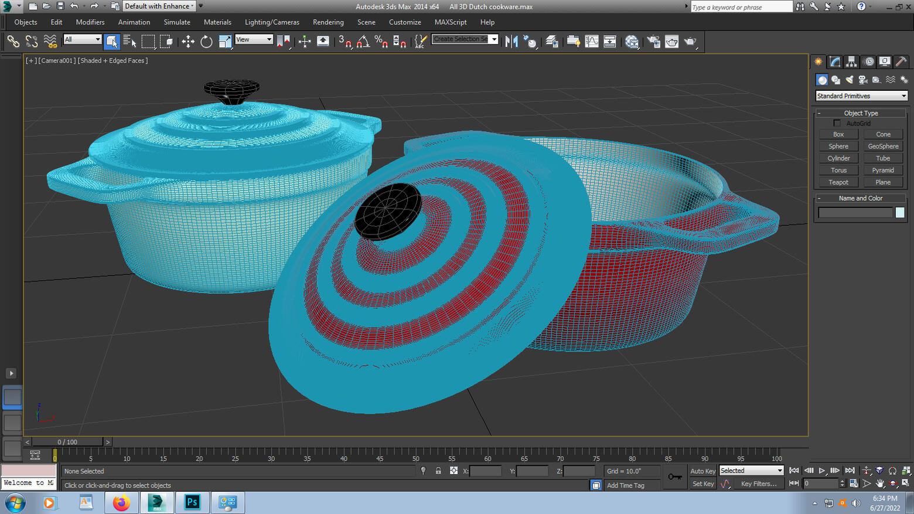914x514 pixels.
Task: Toggle Auto Key animation mode
Action: (702, 471)
